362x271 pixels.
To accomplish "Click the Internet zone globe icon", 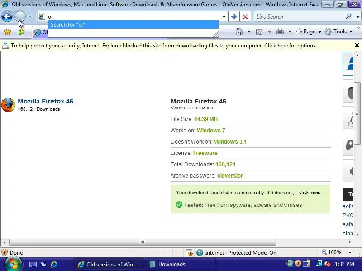I will 200,253.
